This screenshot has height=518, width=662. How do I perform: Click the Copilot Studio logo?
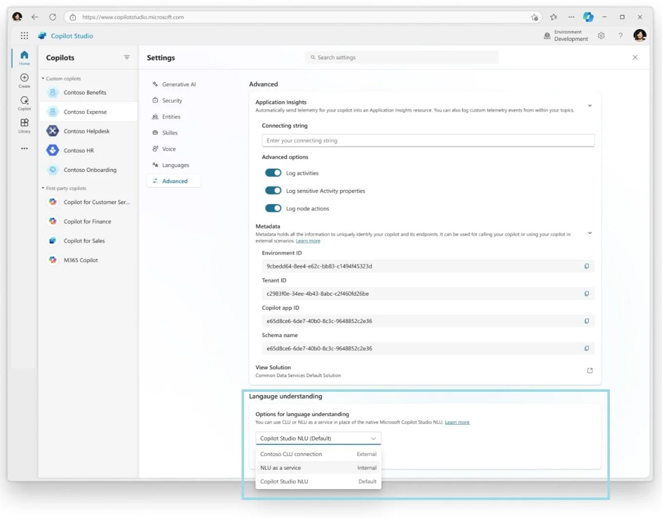tap(42, 36)
